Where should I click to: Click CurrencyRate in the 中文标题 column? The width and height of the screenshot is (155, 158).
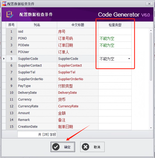pyautogui.click(x=78, y=106)
